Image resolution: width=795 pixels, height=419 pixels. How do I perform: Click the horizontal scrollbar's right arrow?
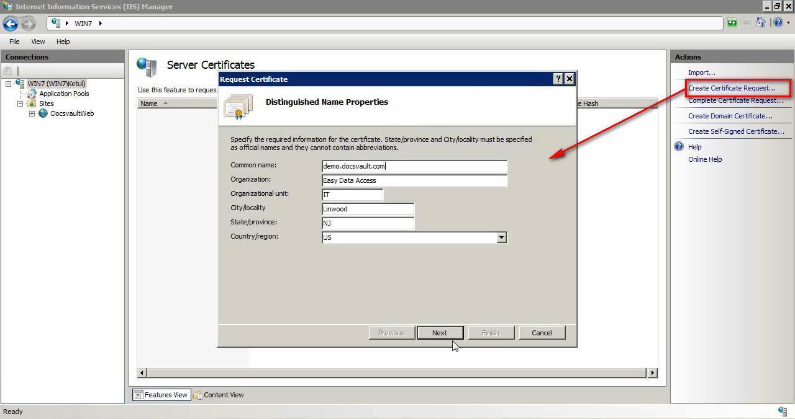652,373
